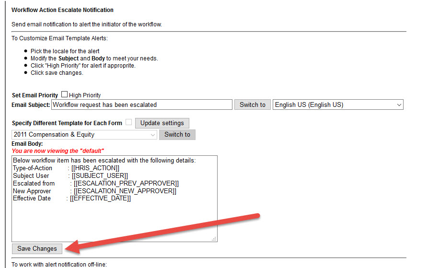The image size is (428, 268).
Task: Open the English US locale dropdown
Action: (338, 105)
